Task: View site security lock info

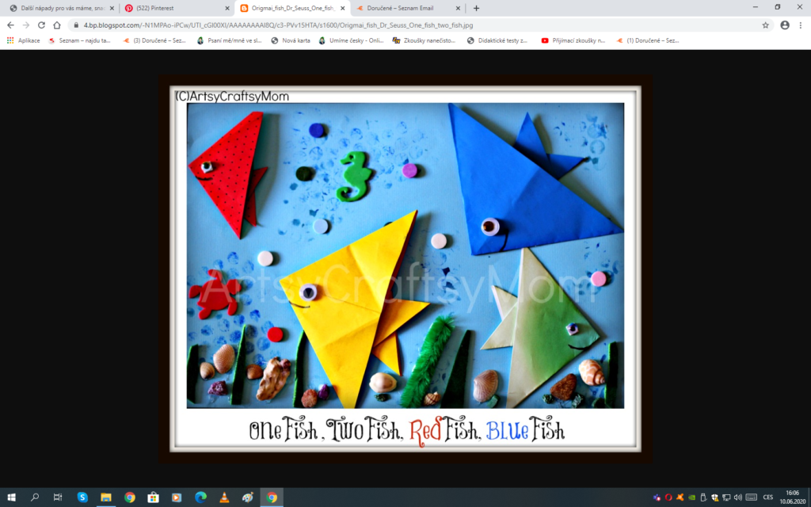Action: pyautogui.click(x=76, y=25)
